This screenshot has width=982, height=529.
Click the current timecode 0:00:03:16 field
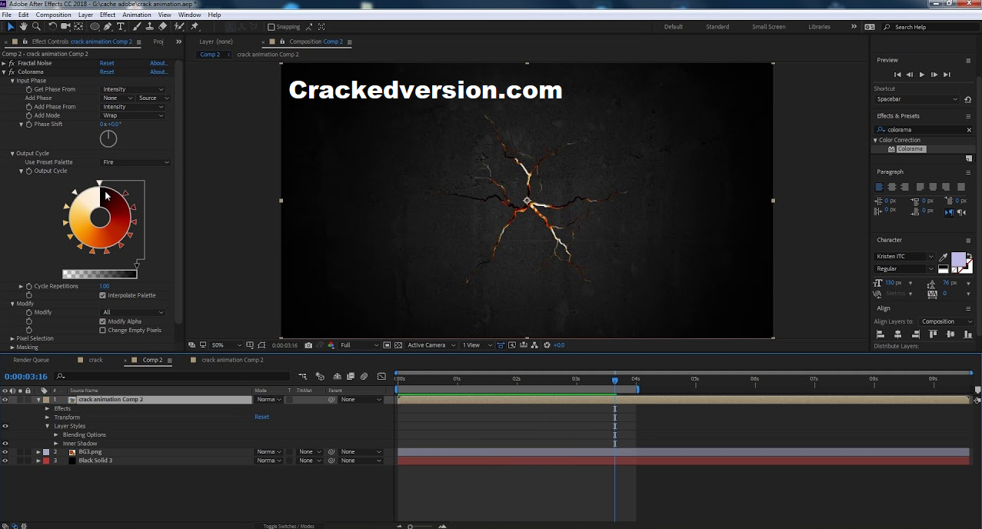[x=26, y=377]
